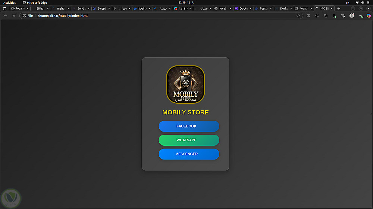373x209 pixels.
Task: Add this page to favorites star
Action: 298,16
